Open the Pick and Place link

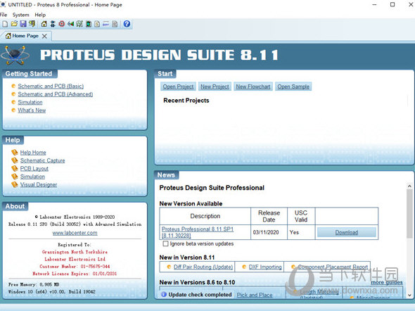(255, 295)
